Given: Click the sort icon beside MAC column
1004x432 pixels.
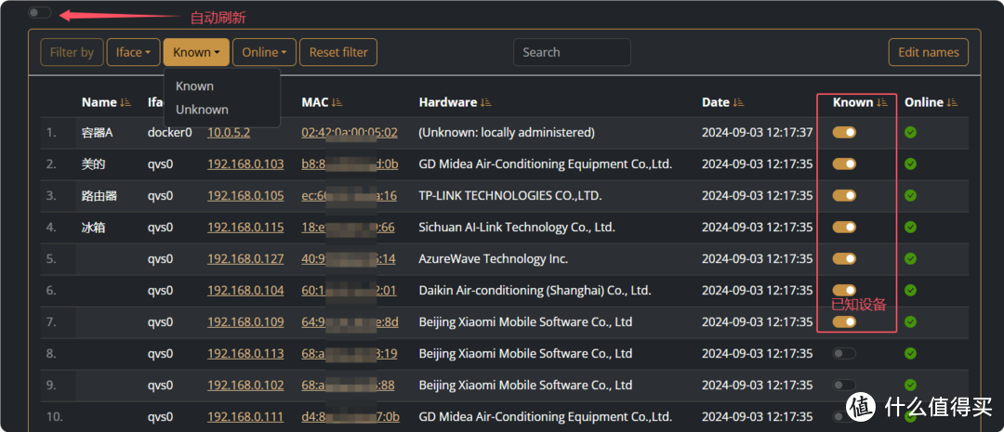Looking at the screenshot, I should (337, 103).
